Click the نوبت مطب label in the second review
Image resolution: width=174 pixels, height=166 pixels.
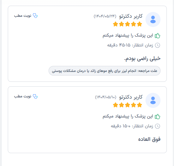pyautogui.click(x=22, y=96)
